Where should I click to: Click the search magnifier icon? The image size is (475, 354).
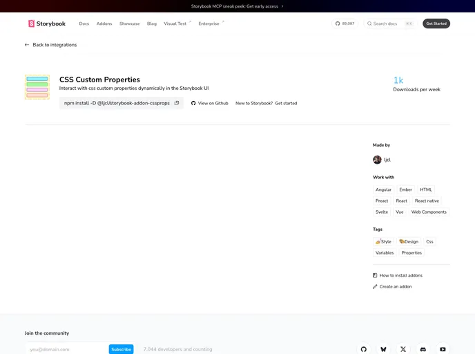pos(369,24)
